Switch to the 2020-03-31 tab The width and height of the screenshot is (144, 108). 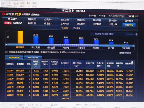click(x=33, y=58)
